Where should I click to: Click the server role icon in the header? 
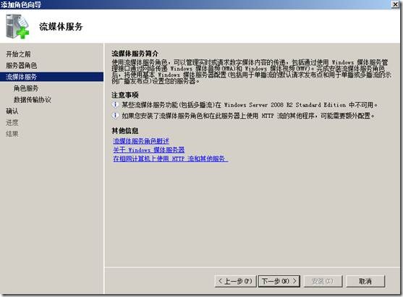coord(17,26)
